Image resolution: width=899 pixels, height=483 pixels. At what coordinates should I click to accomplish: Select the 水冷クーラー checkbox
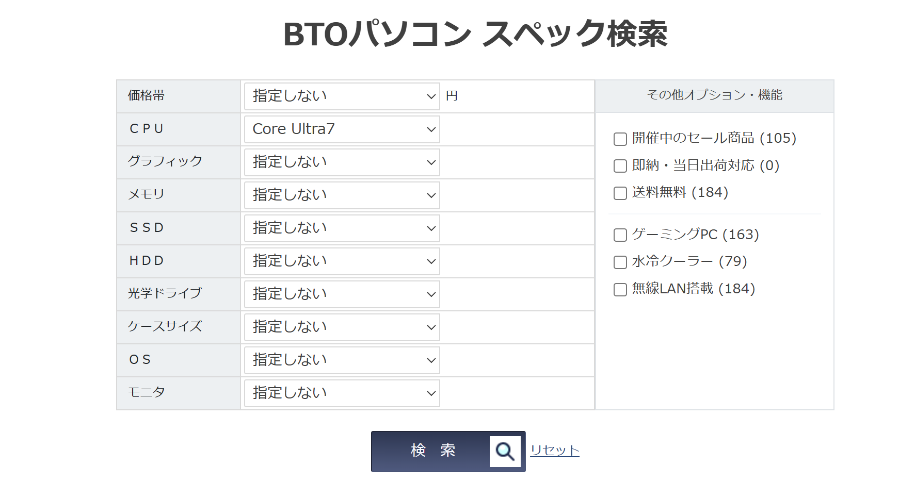(x=620, y=262)
